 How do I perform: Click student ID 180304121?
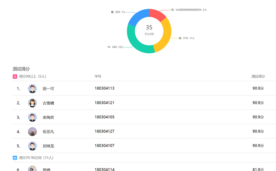point(104,103)
